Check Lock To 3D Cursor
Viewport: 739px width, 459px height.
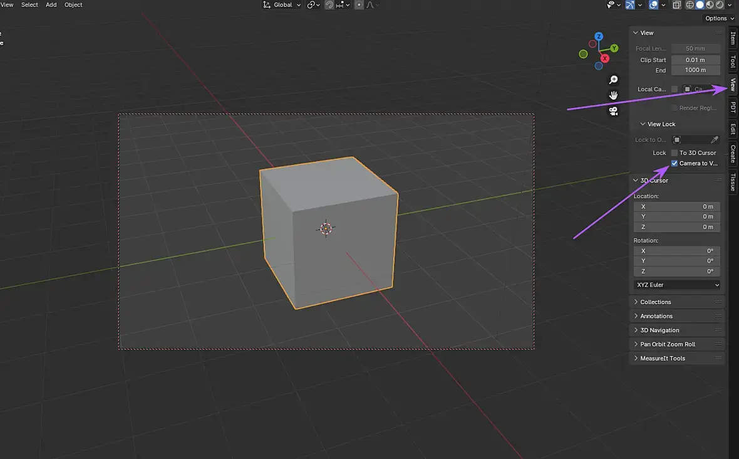674,153
